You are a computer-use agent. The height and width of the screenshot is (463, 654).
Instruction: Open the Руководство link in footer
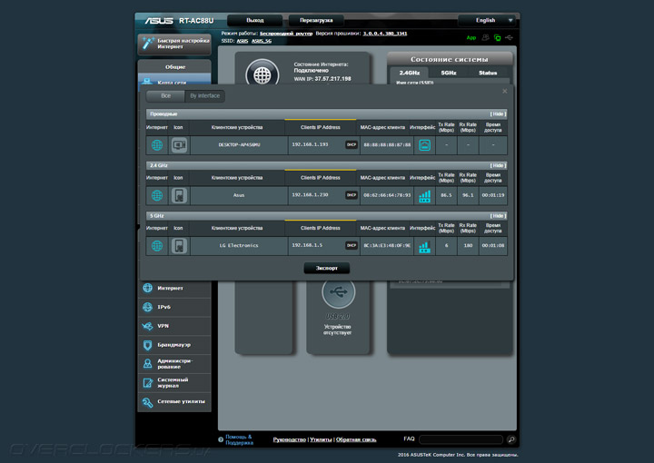[x=290, y=439]
